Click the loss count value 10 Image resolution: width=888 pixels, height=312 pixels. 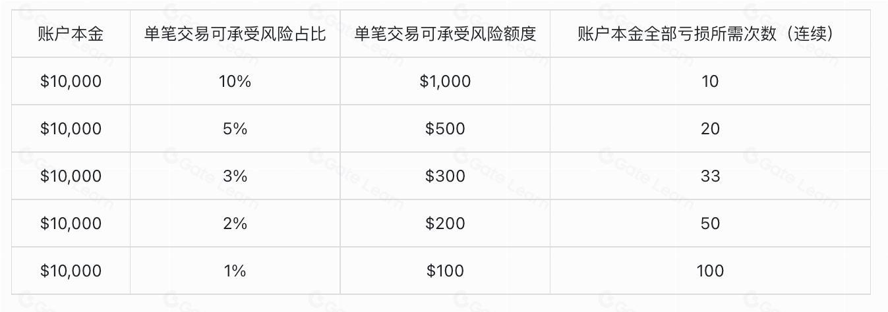[710, 81]
